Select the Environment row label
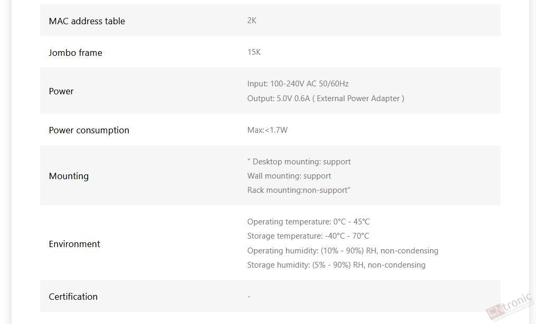 pyautogui.click(x=74, y=244)
